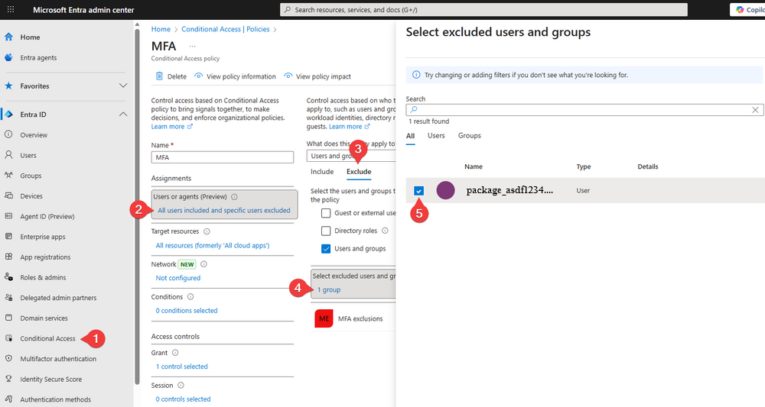Enable the Directory roles checkbox

327,231
